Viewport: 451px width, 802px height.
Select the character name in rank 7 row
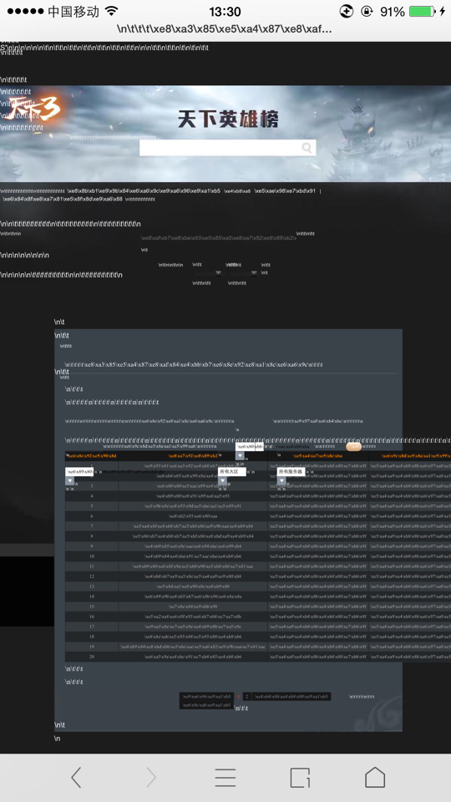click(x=193, y=525)
